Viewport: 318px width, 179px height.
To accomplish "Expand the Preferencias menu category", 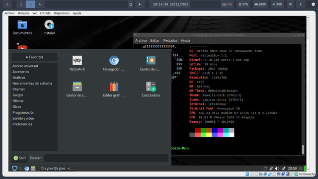I will (x=22, y=124).
